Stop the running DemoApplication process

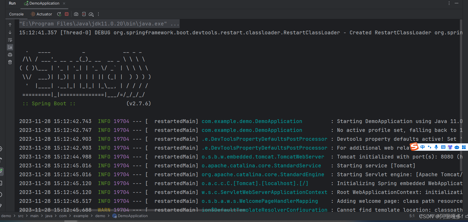tap(67, 14)
